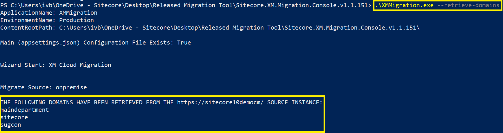Click the PS prompt at line start
The image size is (503, 133).
click(x=4, y=5)
